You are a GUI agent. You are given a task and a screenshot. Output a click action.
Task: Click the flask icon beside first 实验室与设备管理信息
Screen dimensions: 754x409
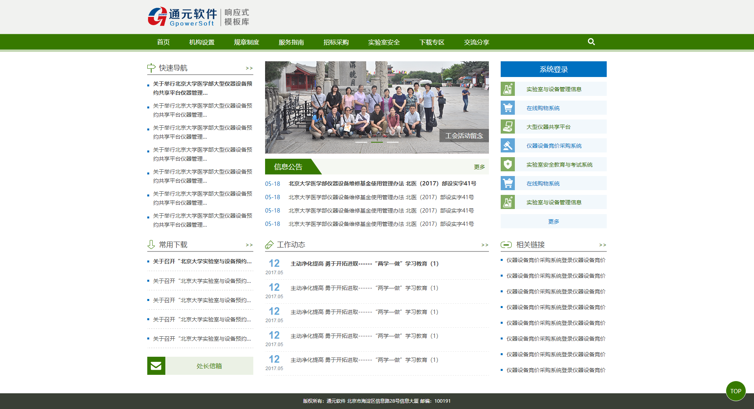[507, 89]
